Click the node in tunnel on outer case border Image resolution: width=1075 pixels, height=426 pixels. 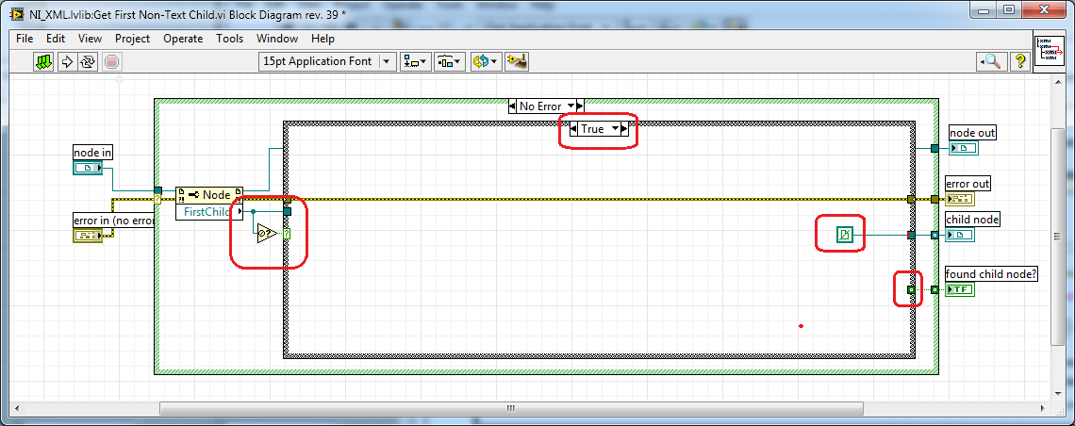pos(157,190)
